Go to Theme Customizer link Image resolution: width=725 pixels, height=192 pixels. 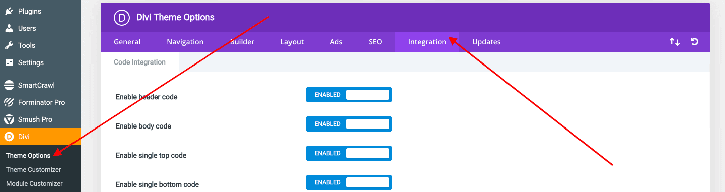(x=34, y=170)
